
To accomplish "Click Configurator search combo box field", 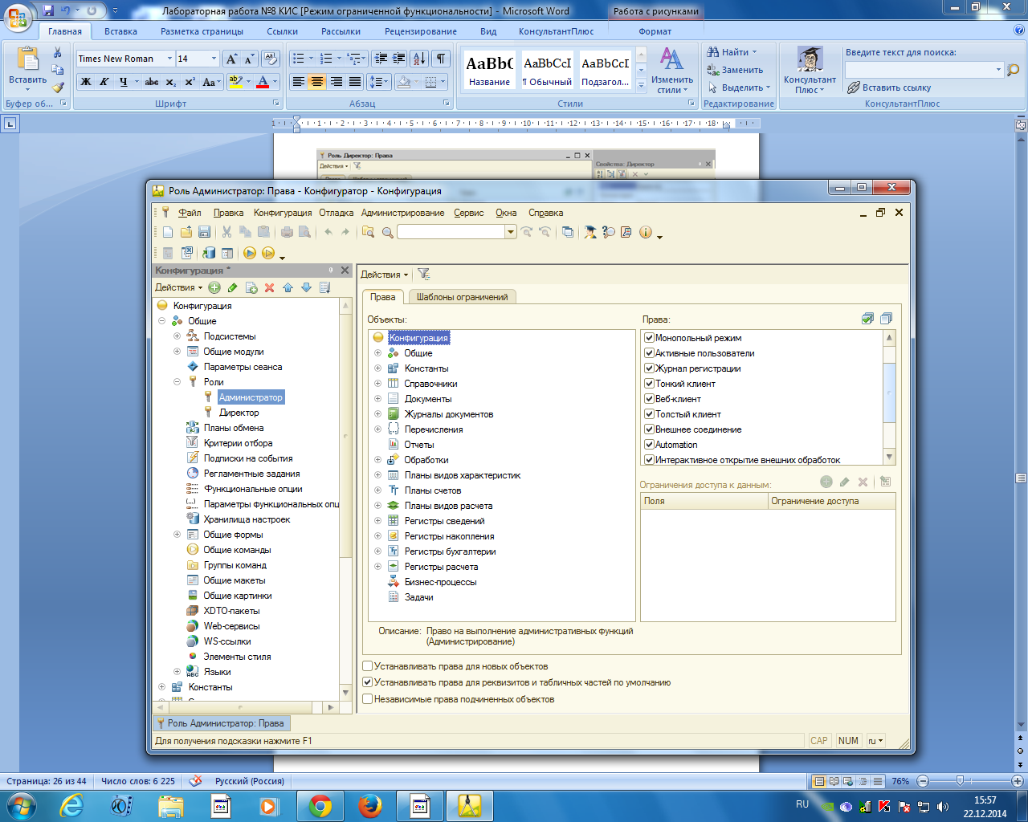I will [451, 232].
